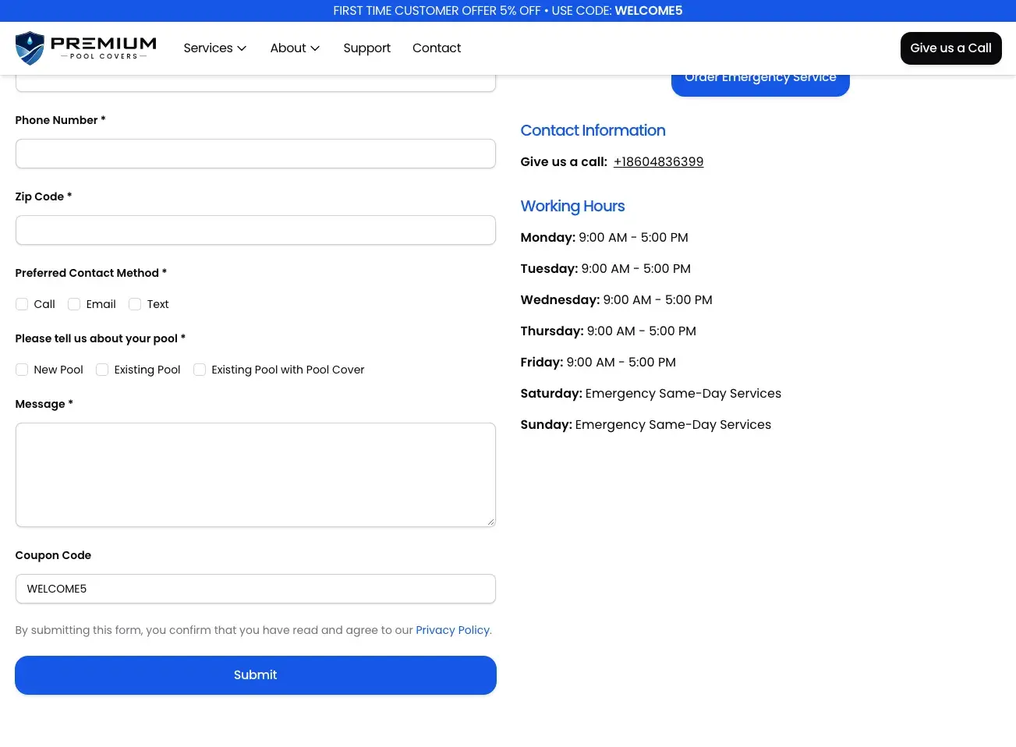Viewport: 1016px width, 747px height.
Task: Click the Coupon Code field label
Action: pyautogui.click(x=53, y=555)
